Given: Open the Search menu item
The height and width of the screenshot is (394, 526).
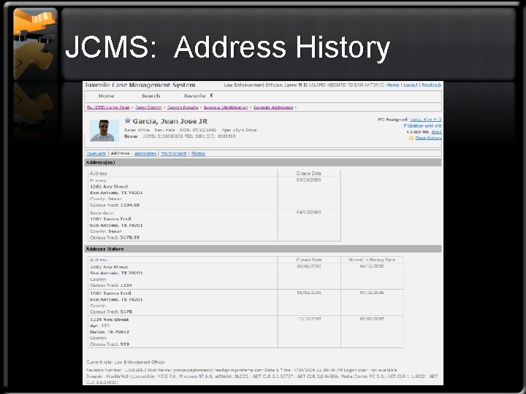Looking at the screenshot, I should pyautogui.click(x=150, y=96).
